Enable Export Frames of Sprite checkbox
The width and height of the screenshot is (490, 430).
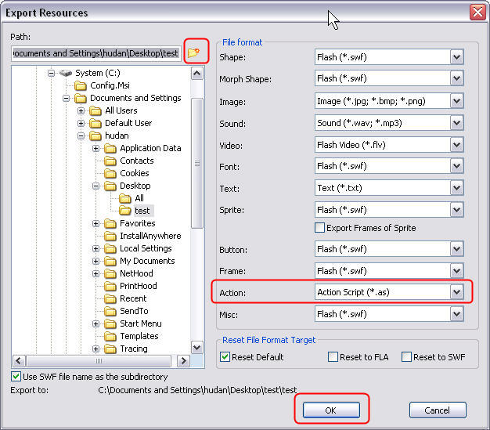tap(319, 228)
